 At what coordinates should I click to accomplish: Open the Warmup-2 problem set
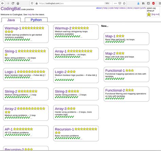(x=63, y=28)
